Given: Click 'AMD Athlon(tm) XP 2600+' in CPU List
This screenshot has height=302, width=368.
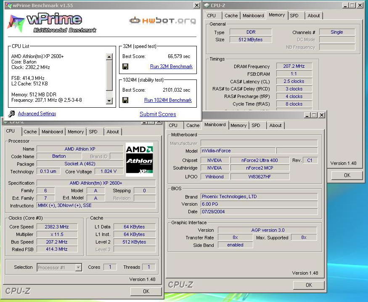Looking at the screenshot, I should [x=37, y=56].
